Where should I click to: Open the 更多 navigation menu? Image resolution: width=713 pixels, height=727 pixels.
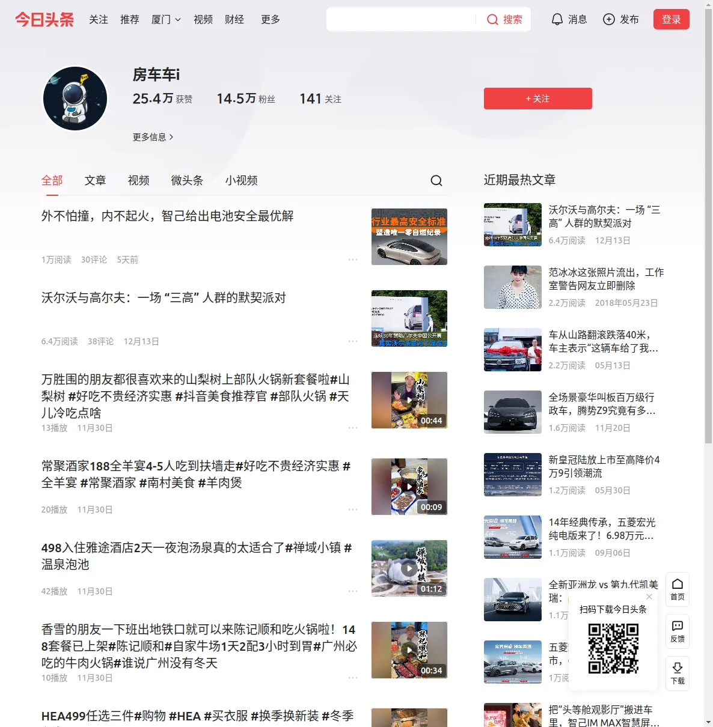pos(271,20)
